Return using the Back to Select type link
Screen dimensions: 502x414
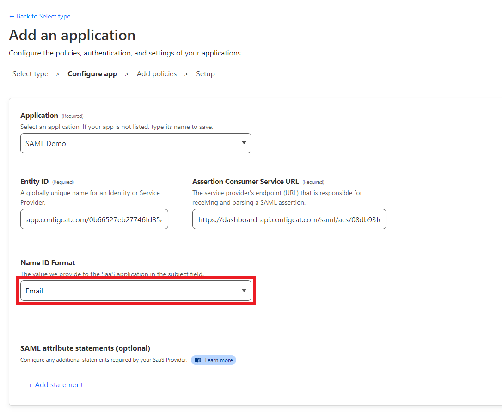[40, 16]
